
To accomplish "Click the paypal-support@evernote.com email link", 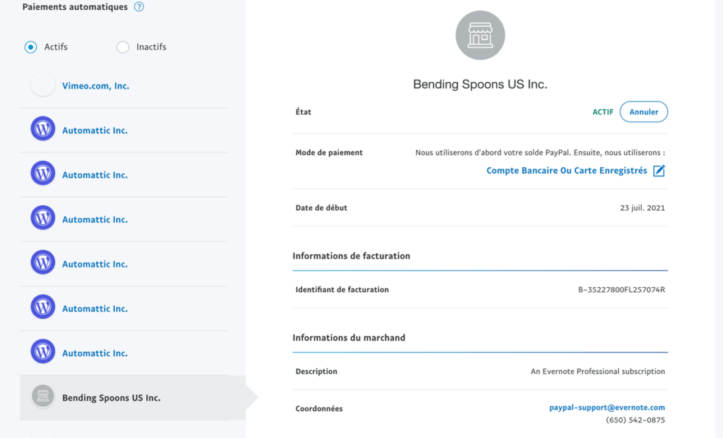I will tap(607, 407).
